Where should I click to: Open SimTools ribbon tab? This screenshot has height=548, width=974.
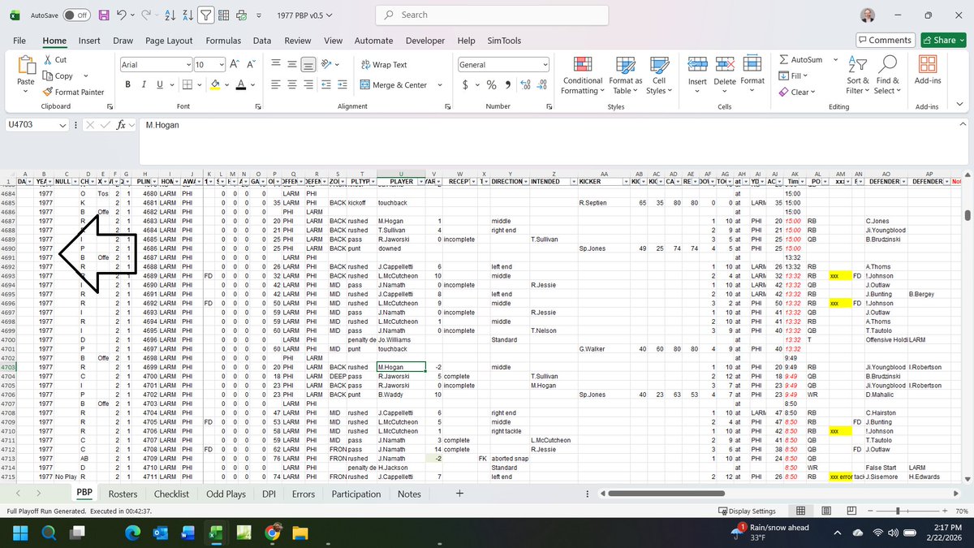point(504,41)
